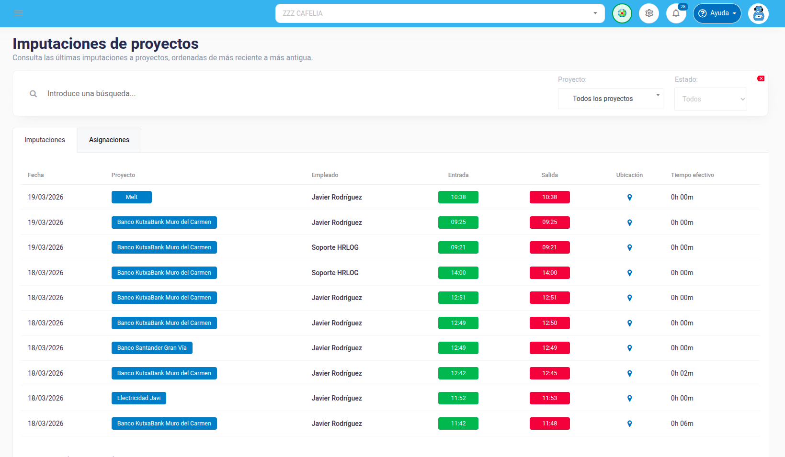The width and height of the screenshot is (785, 457).
Task: Switch to the Asignaciones tab
Action: pos(109,140)
